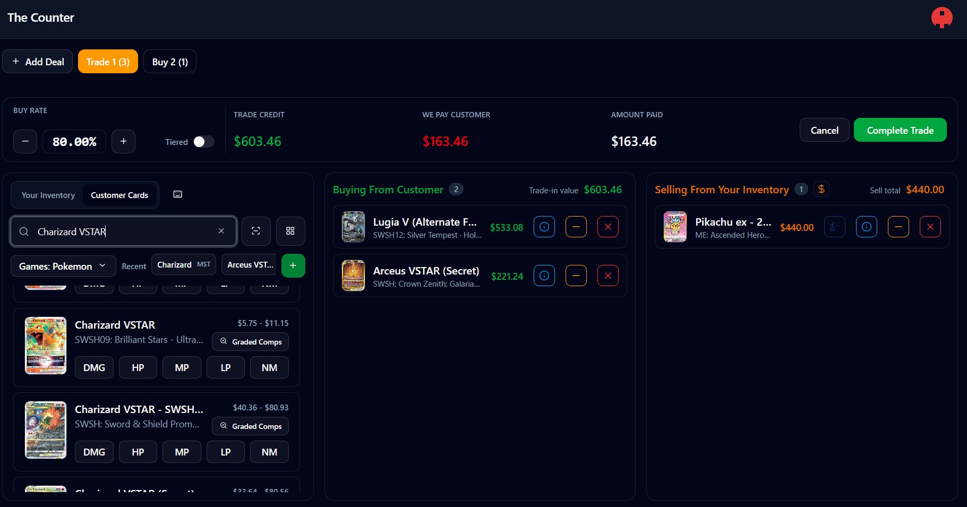Click the $221.24 Arceus VSTAR price

(507, 276)
